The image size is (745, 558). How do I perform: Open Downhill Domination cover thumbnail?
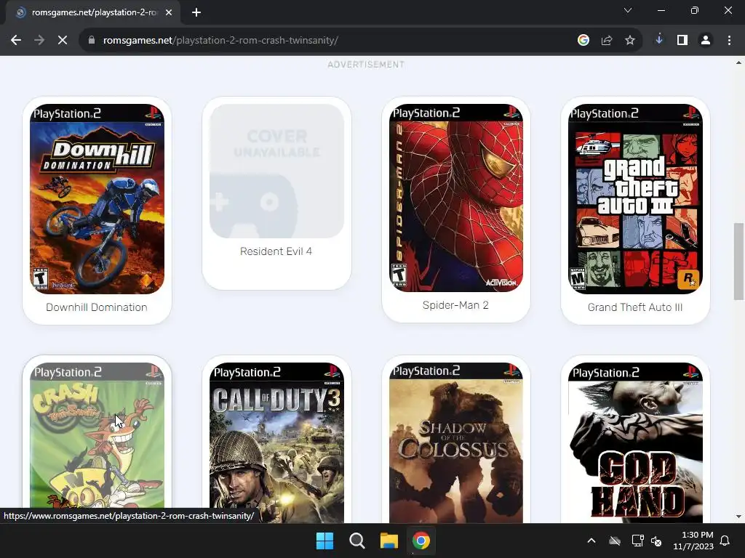[x=97, y=199]
